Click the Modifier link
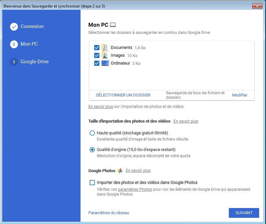The width and height of the screenshot is (266, 224). (x=240, y=95)
